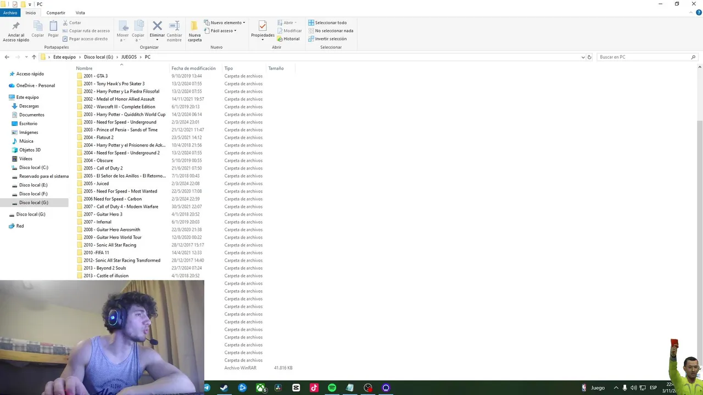This screenshot has height=395, width=703.
Task: Select the 2013 - Castle of illusion folder
Action: pos(106,276)
